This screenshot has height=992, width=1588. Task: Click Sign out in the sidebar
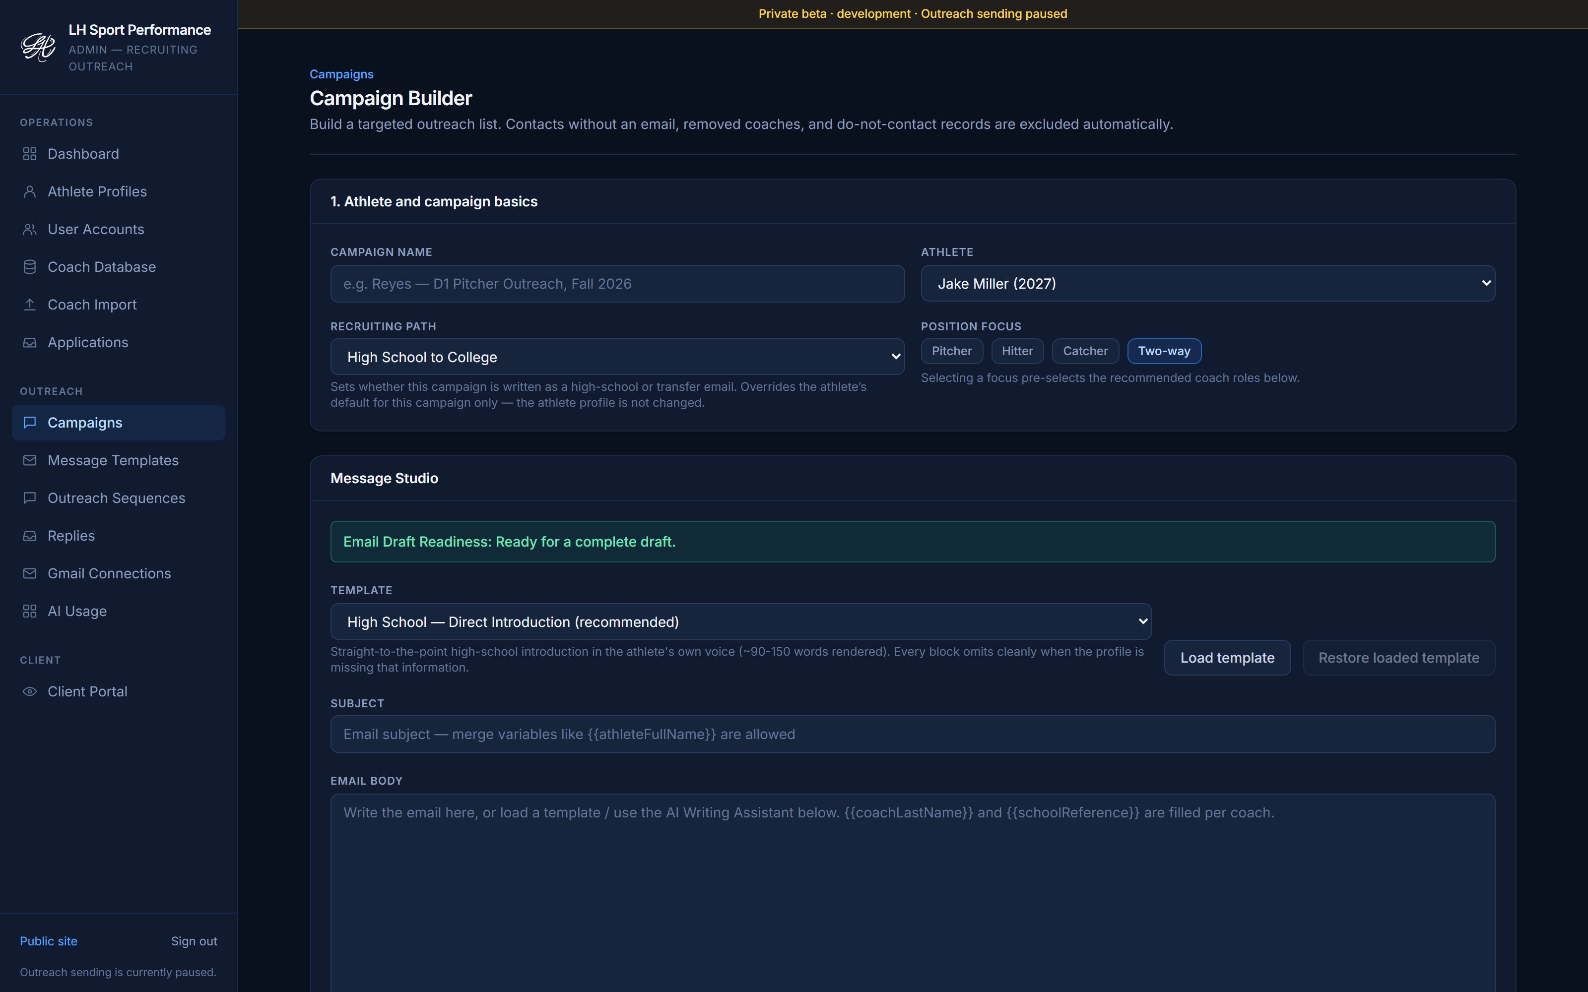[x=194, y=941]
